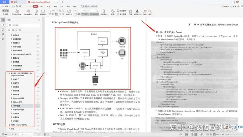Switch to 单页 single page view
This screenshot has height=137, width=243.
pos(78,14)
